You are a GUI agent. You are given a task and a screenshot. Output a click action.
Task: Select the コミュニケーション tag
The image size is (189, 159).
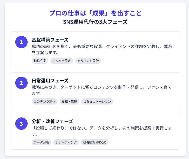[x=97, y=101]
